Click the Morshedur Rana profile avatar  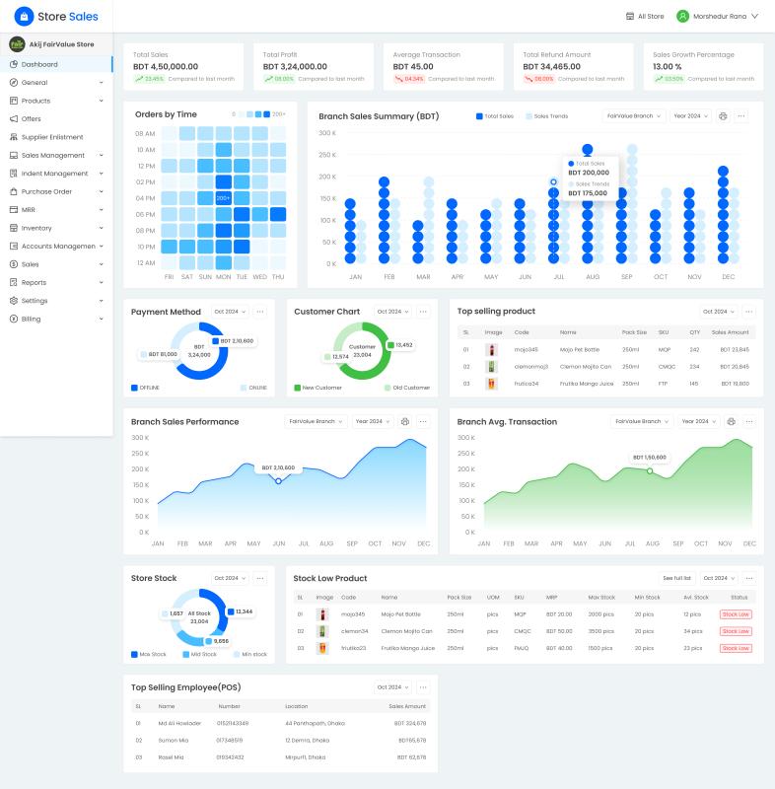coord(682,16)
